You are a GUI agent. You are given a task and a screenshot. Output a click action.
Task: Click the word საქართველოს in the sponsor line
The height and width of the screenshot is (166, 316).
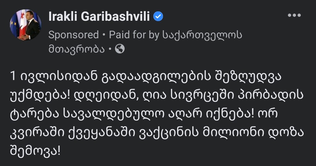pos(202,35)
